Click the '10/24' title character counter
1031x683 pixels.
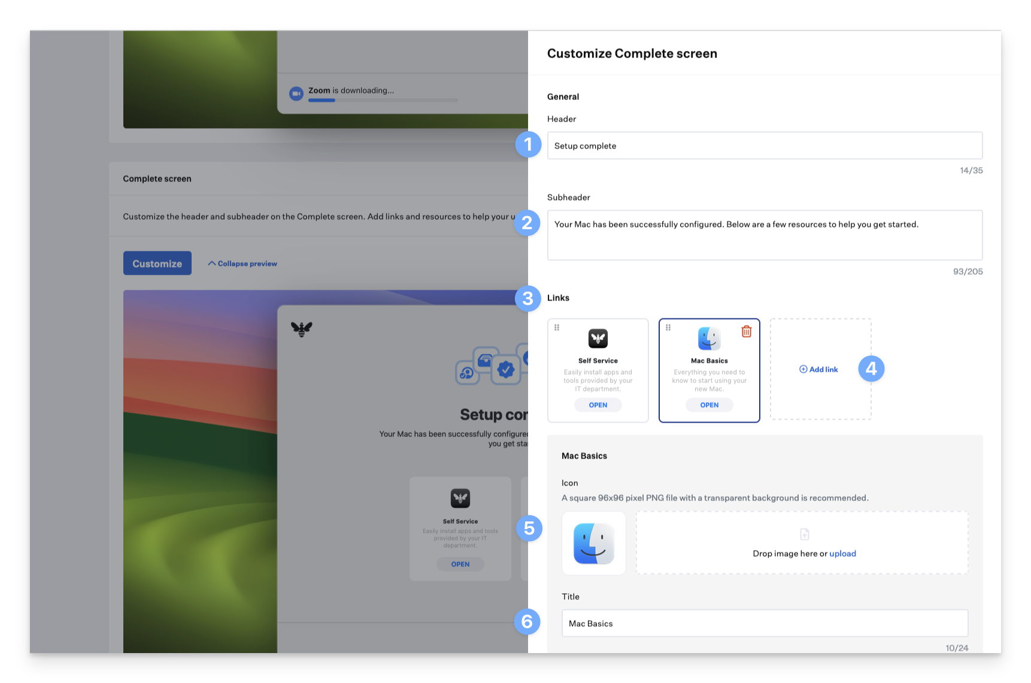(x=957, y=648)
